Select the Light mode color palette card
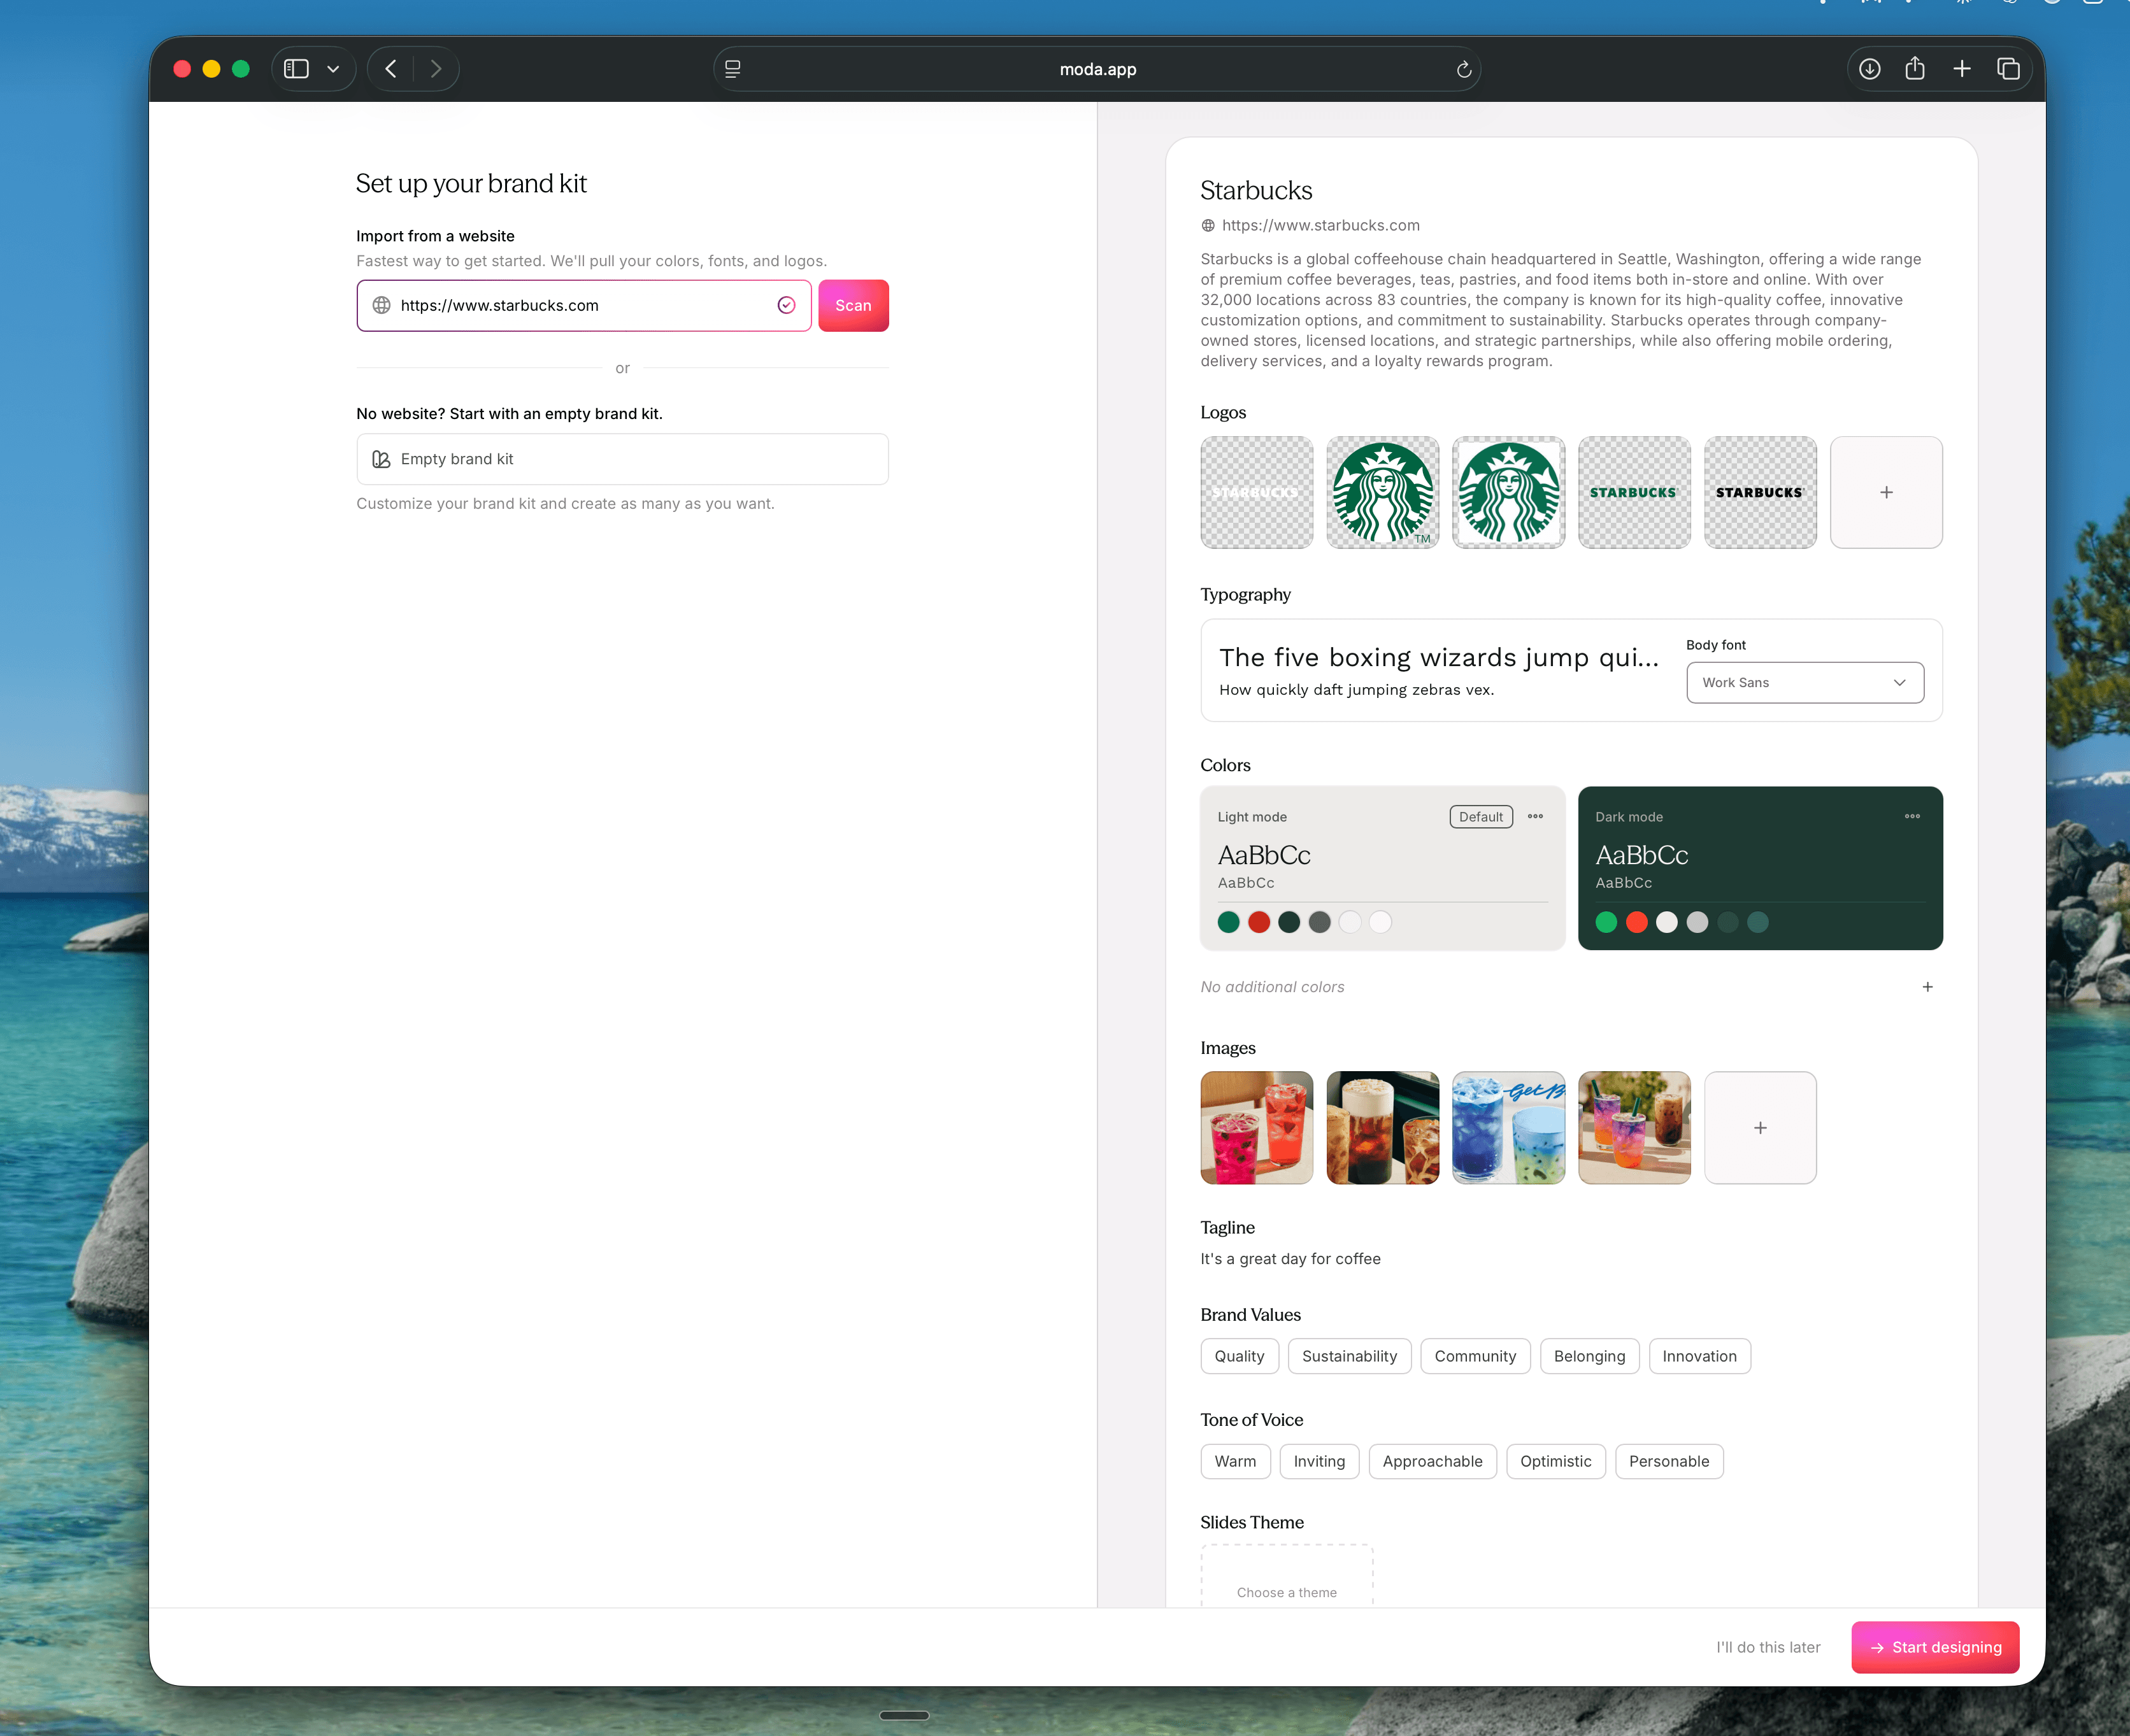 coord(1383,868)
